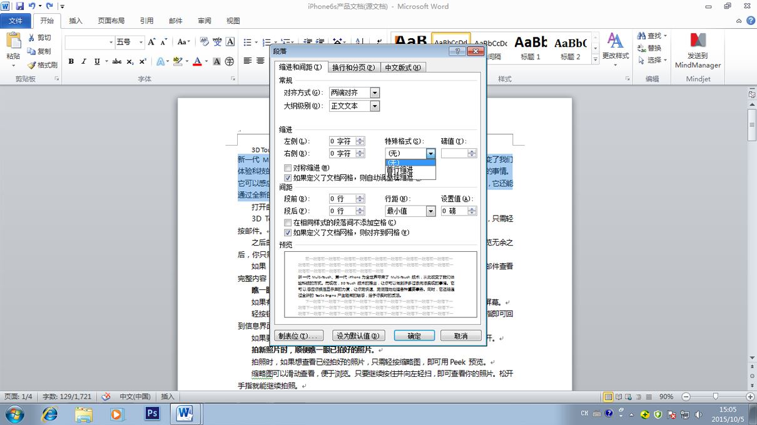The image size is (757, 425).
Task: Click the character shading A icon
Action: coord(217,61)
